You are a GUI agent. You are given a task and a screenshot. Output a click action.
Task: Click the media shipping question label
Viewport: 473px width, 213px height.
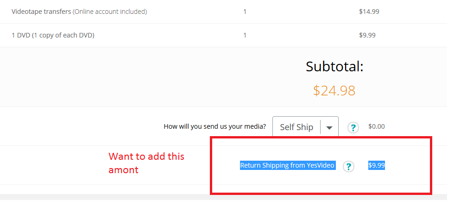[x=214, y=126]
